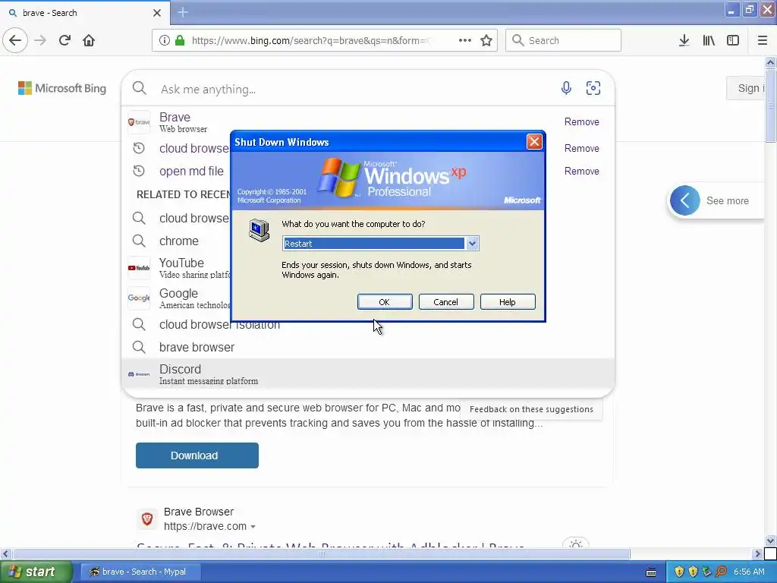Click the Bing visual search camera icon
The width and height of the screenshot is (777, 583).
tap(593, 88)
